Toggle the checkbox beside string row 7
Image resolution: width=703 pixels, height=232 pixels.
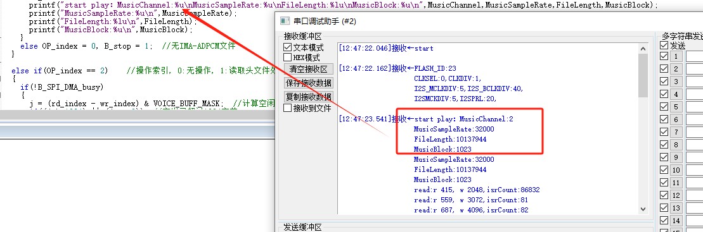[x=664, y=132]
